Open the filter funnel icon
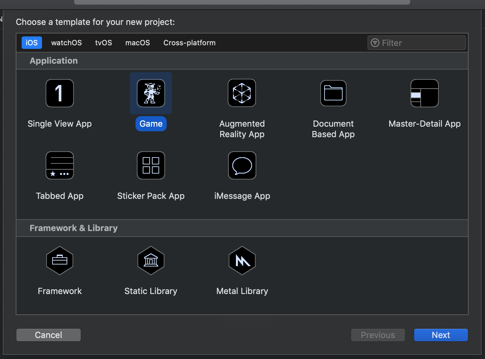This screenshot has height=359, width=485. [x=374, y=43]
